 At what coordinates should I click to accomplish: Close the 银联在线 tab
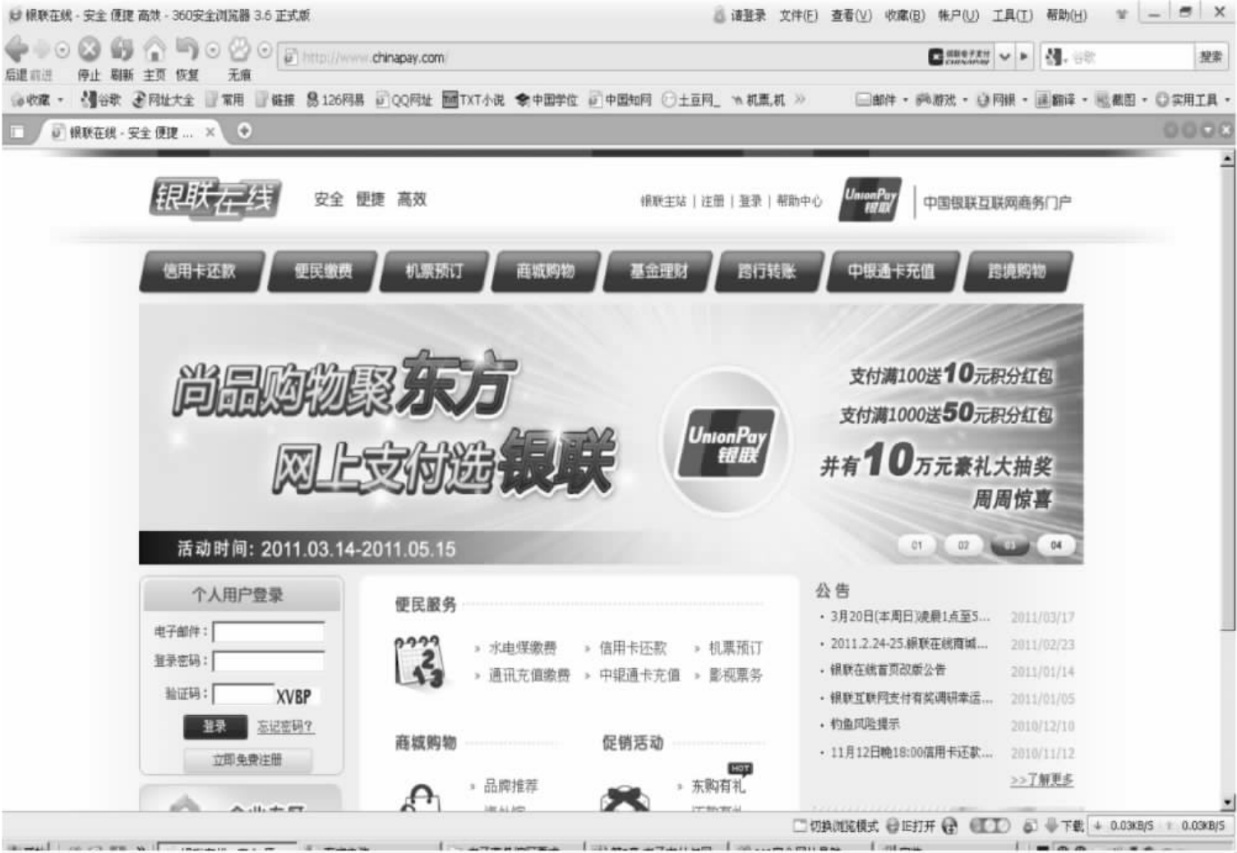pos(210,131)
